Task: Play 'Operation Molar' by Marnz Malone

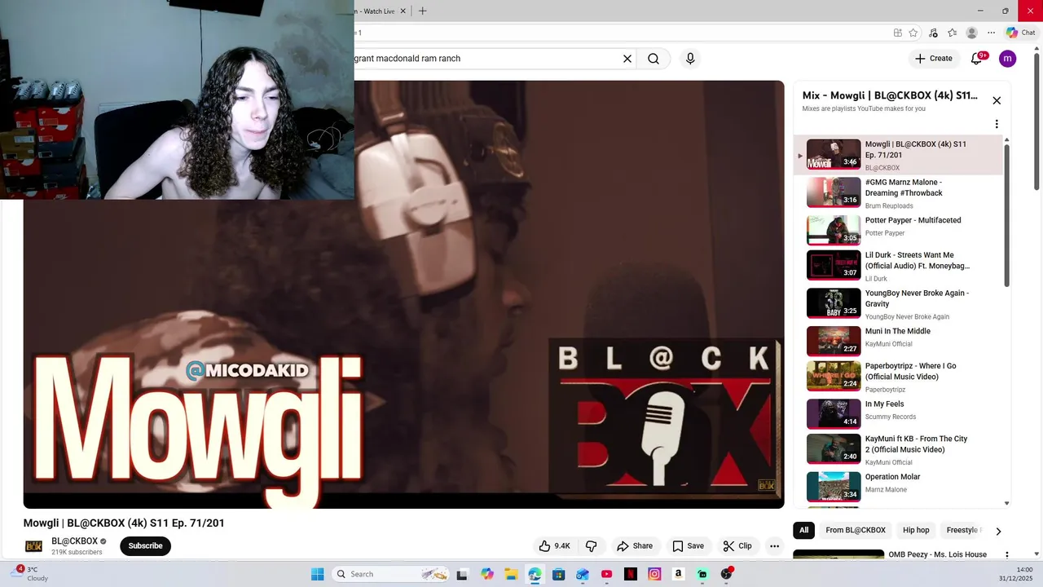Action: point(899,487)
